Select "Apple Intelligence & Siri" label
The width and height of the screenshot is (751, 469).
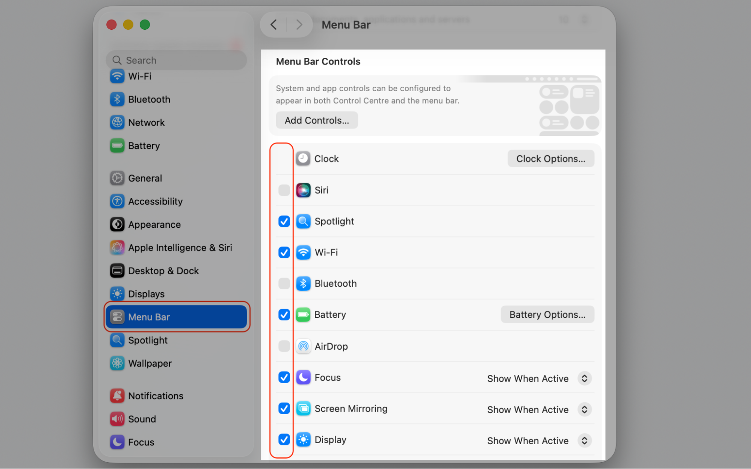180,248
